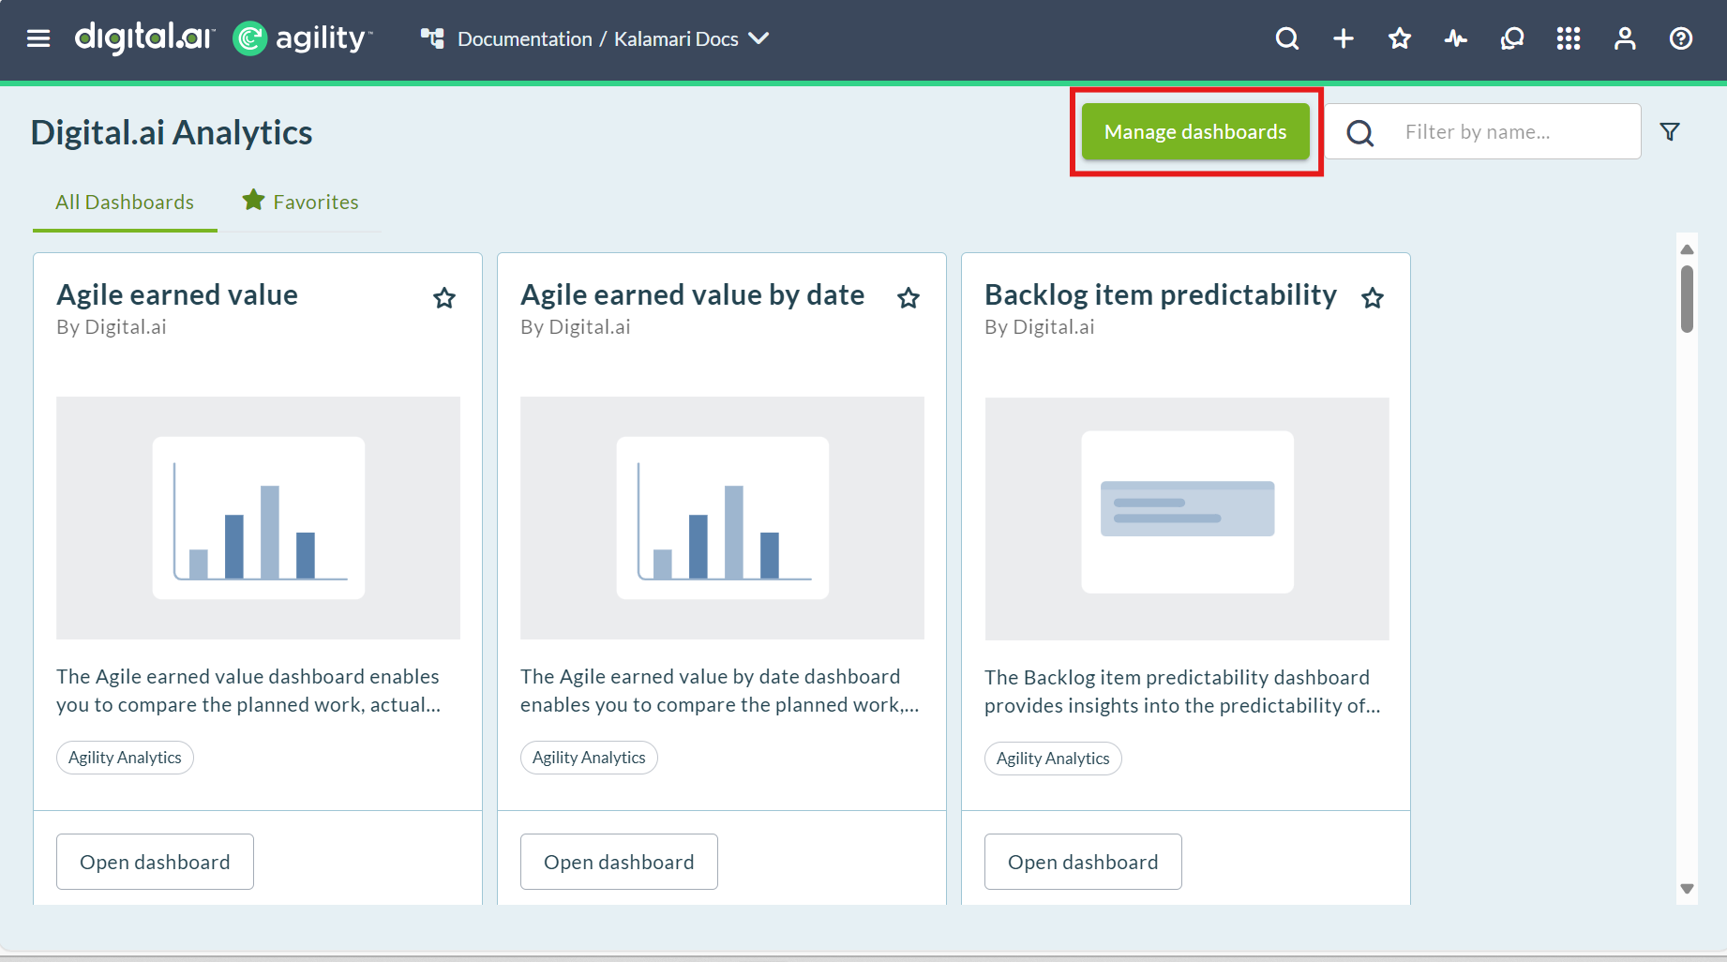1727x962 pixels.
Task: Click the Agile earned value chart thumbnail
Action: click(258, 518)
